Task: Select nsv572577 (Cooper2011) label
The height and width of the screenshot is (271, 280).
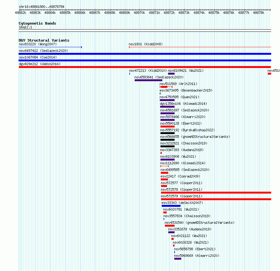Action: click(182, 183)
